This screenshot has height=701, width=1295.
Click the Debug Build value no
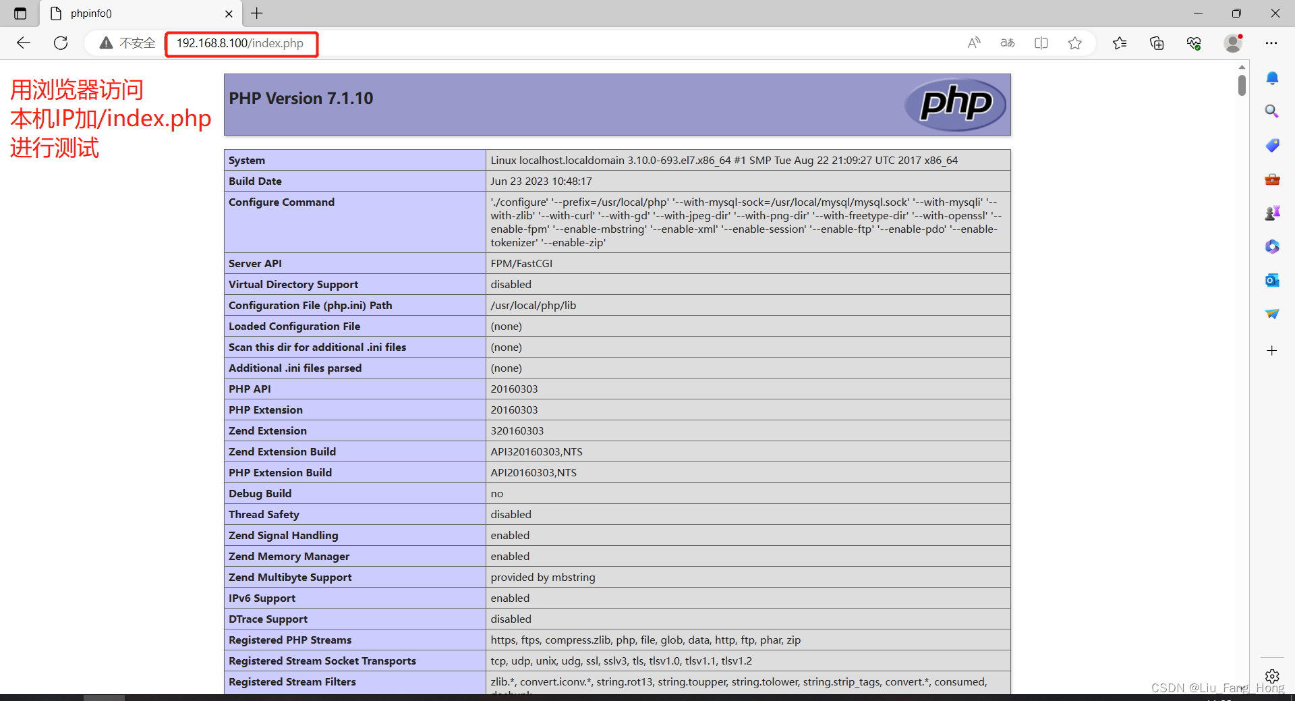(497, 494)
